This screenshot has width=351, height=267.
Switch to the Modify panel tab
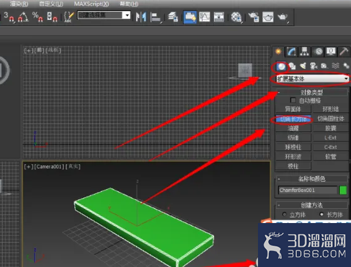pyautogui.click(x=291, y=51)
